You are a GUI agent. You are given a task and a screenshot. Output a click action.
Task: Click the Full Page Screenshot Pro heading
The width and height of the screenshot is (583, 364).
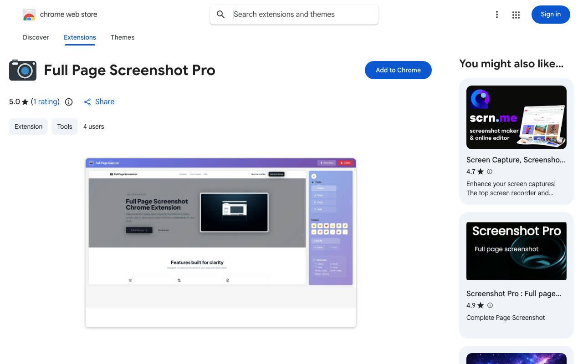130,70
